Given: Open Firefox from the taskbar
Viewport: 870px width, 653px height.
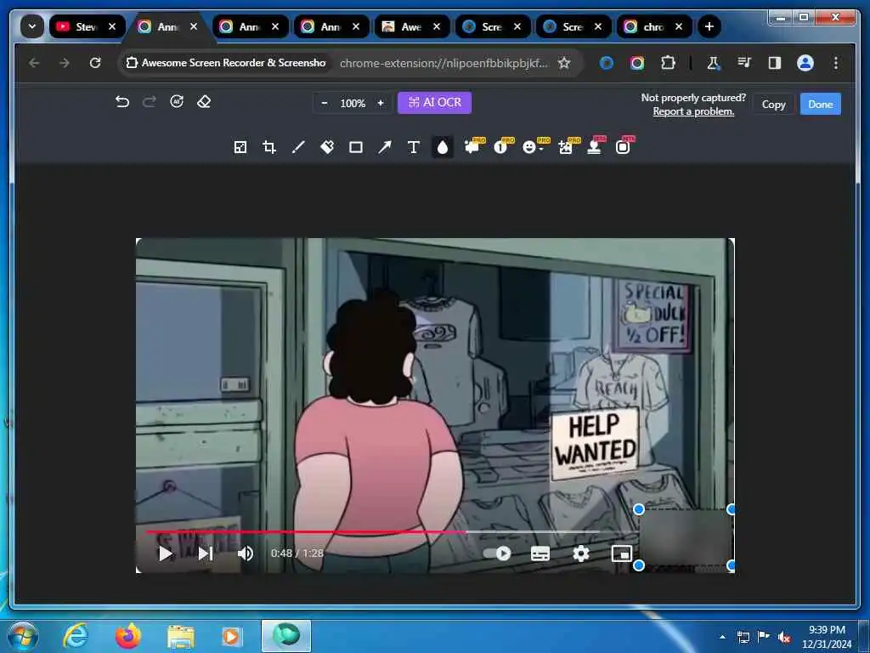Looking at the screenshot, I should tap(128, 636).
